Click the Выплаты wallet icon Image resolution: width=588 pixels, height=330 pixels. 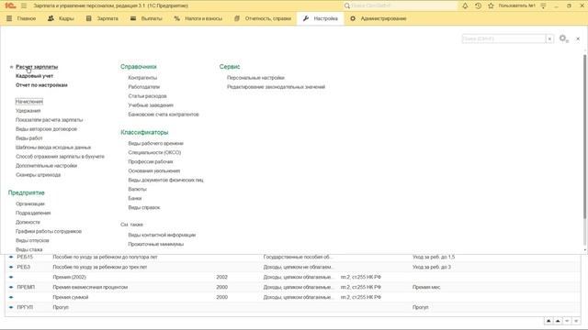(133, 18)
